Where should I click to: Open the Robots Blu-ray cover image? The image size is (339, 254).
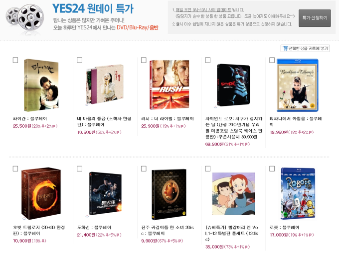pyautogui.click(x=298, y=193)
